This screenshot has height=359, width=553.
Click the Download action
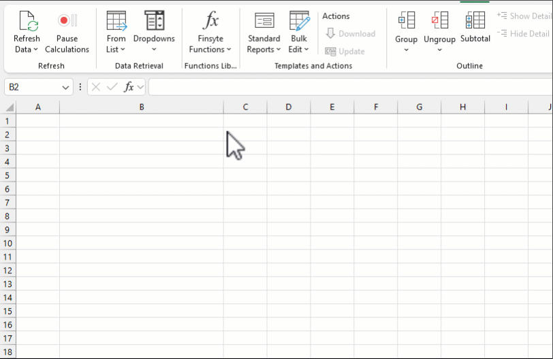coord(350,34)
